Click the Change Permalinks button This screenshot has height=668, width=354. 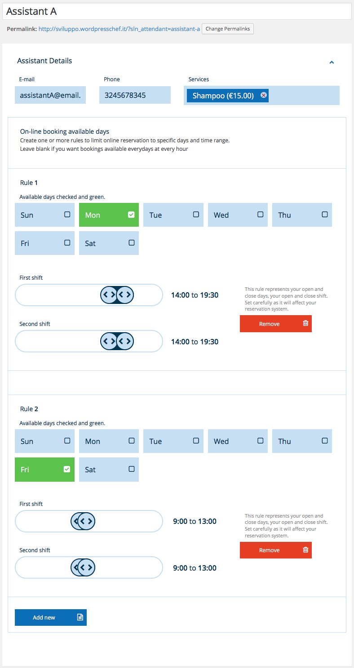(x=228, y=29)
